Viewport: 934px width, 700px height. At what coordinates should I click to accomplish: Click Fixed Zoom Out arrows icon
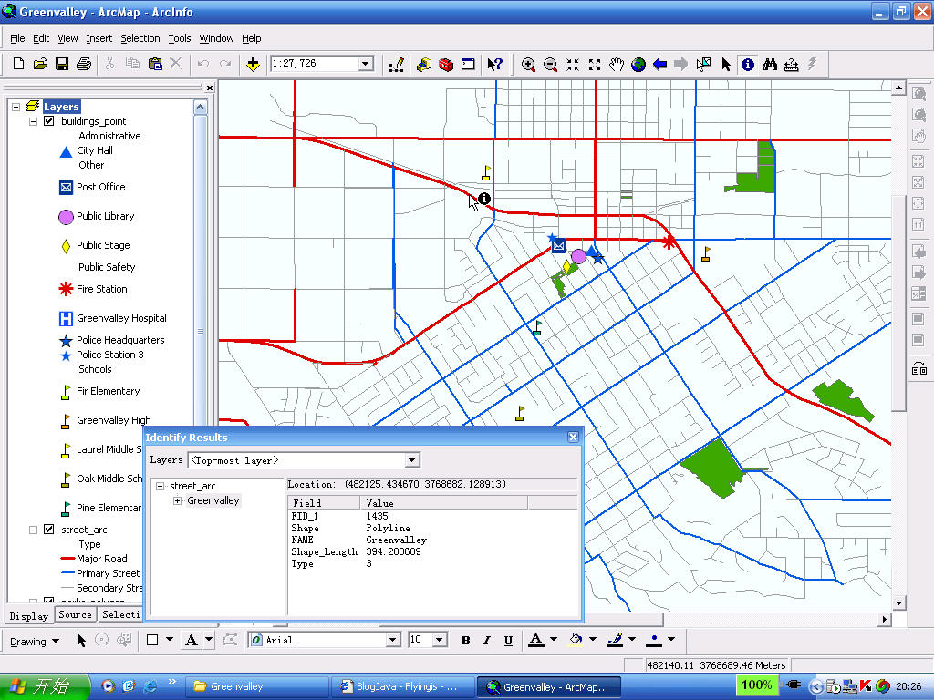(x=595, y=65)
